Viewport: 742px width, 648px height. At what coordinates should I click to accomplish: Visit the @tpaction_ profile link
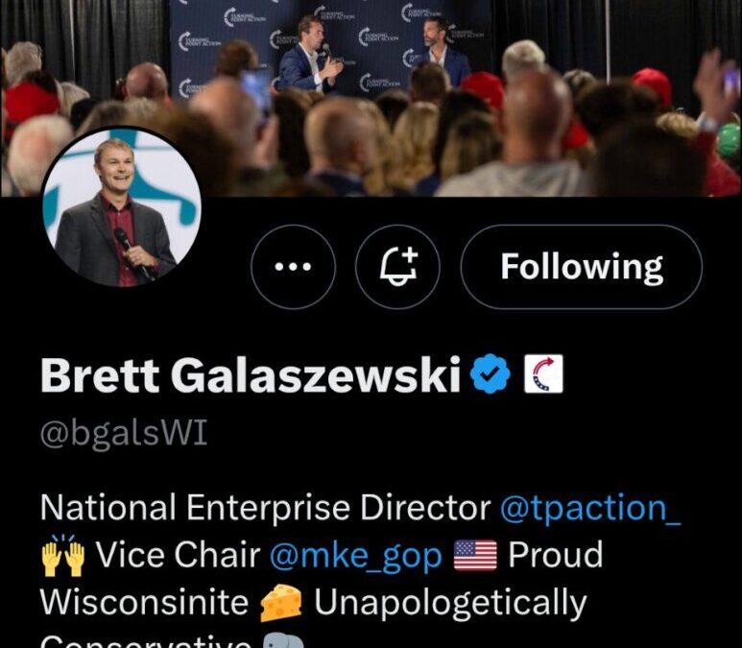pos(590,508)
